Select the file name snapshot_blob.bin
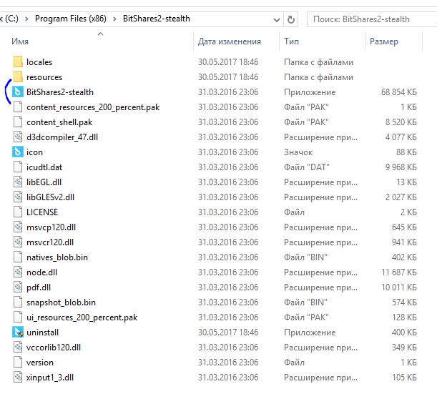The height and width of the screenshot is (399, 437). coord(61,302)
